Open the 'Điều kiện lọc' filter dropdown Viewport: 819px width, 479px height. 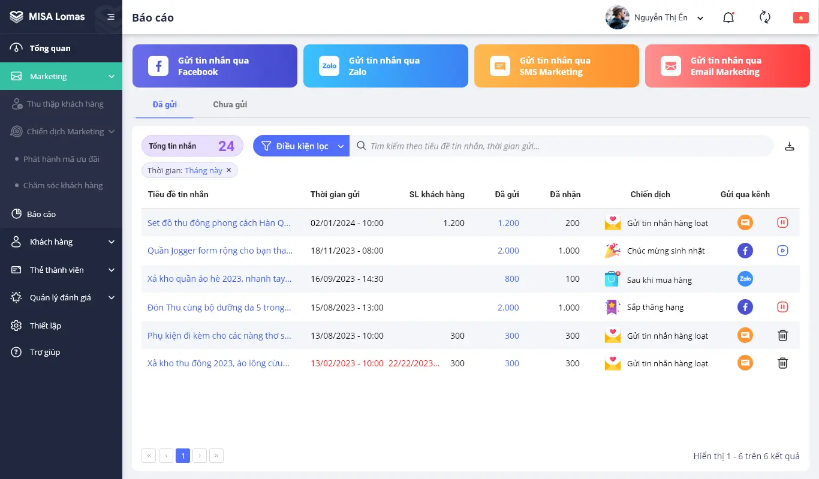[x=301, y=146]
